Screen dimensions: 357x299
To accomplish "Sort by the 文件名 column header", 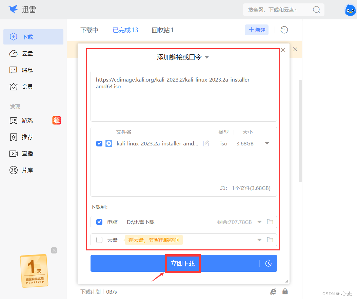I will coord(124,132).
